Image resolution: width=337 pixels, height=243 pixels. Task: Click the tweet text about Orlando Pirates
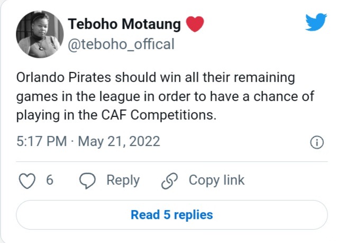pyautogui.click(x=165, y=96)
